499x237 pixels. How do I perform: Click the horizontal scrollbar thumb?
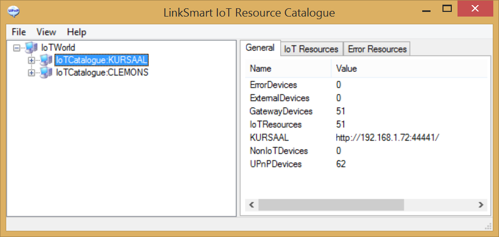click(x=331, y=205)
